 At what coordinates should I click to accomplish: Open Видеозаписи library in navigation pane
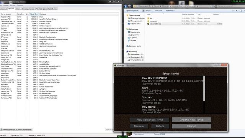(x=134, y=32)
